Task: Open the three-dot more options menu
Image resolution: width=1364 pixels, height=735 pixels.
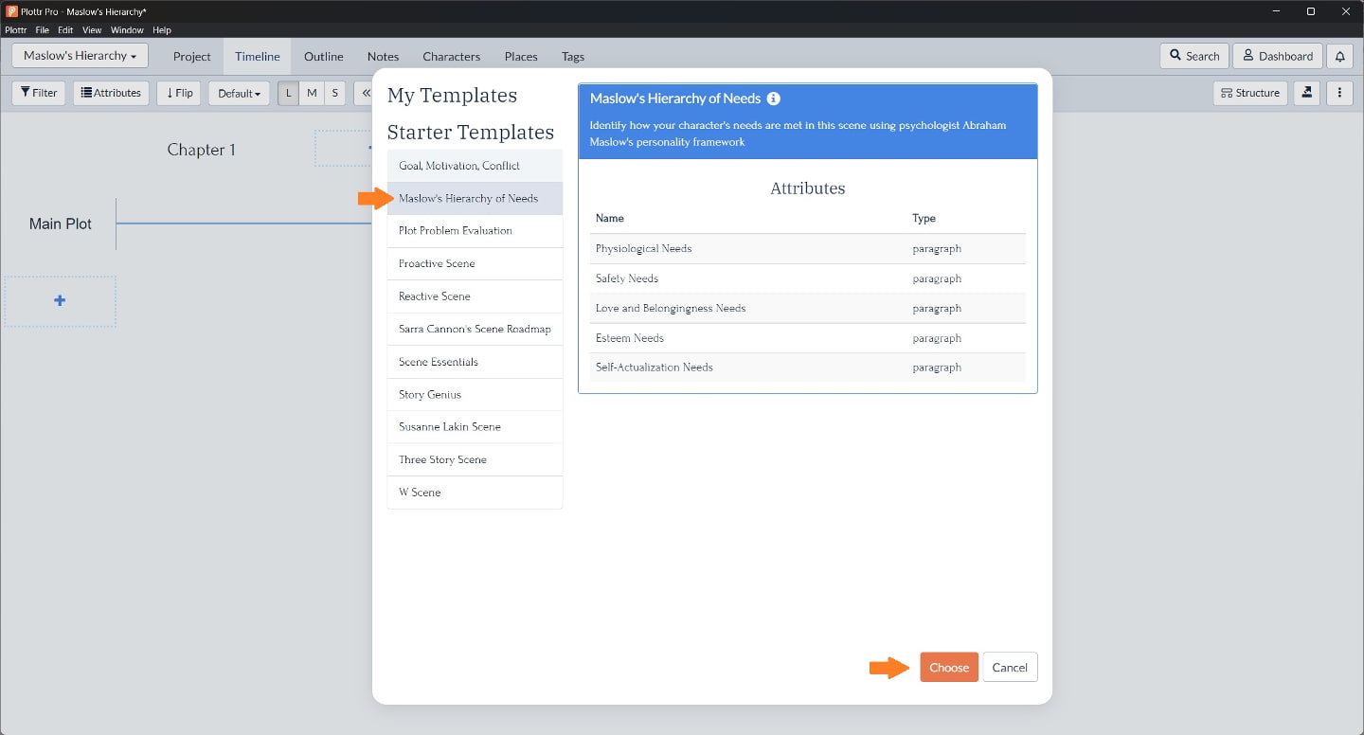Action: coord(1339,93)
